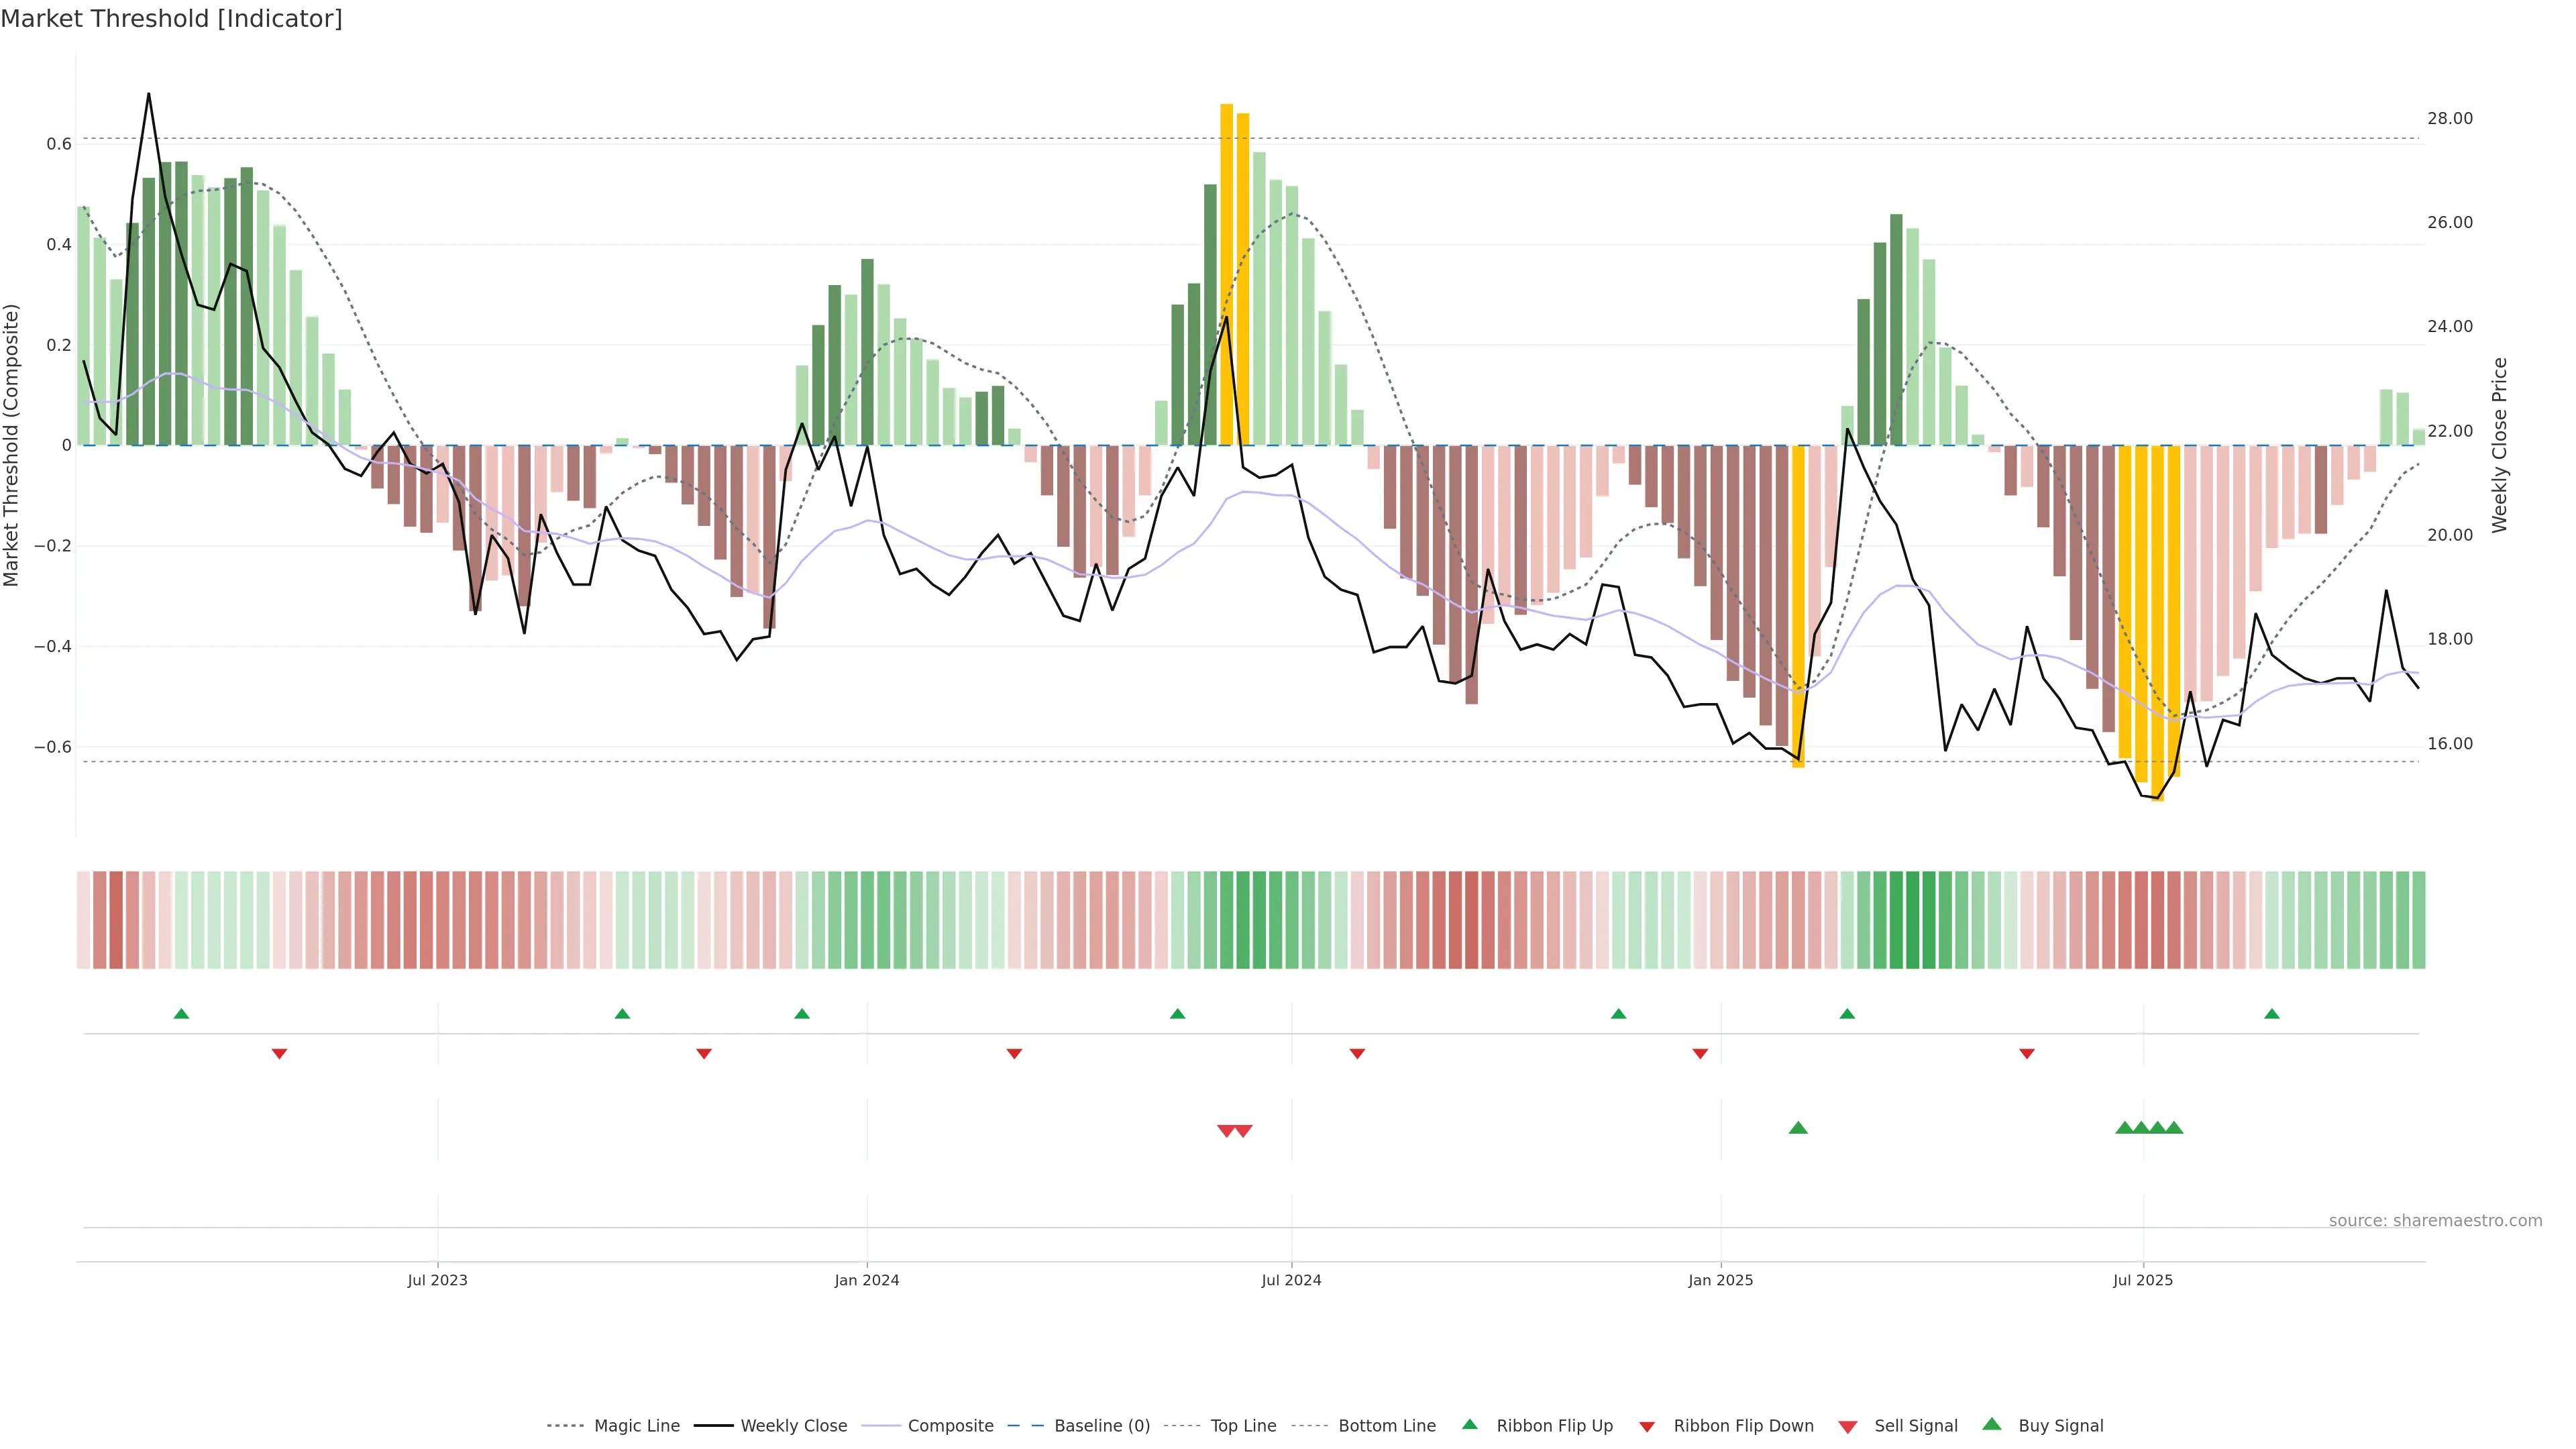Click the Sell Signal legend triangle icon
Screen dimensions: 2576x1449
(x=1847, y=1426)
